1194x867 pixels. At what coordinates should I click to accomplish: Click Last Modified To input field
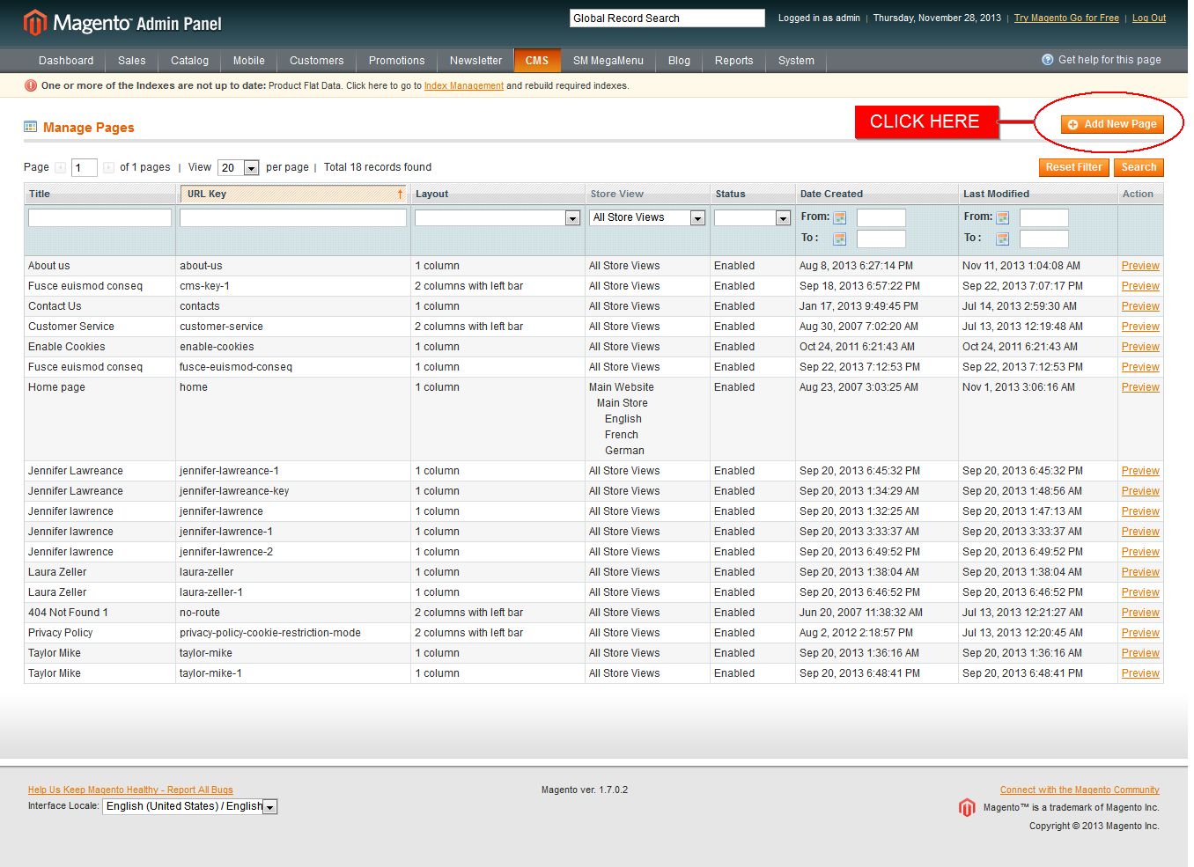click(1044, 239)
